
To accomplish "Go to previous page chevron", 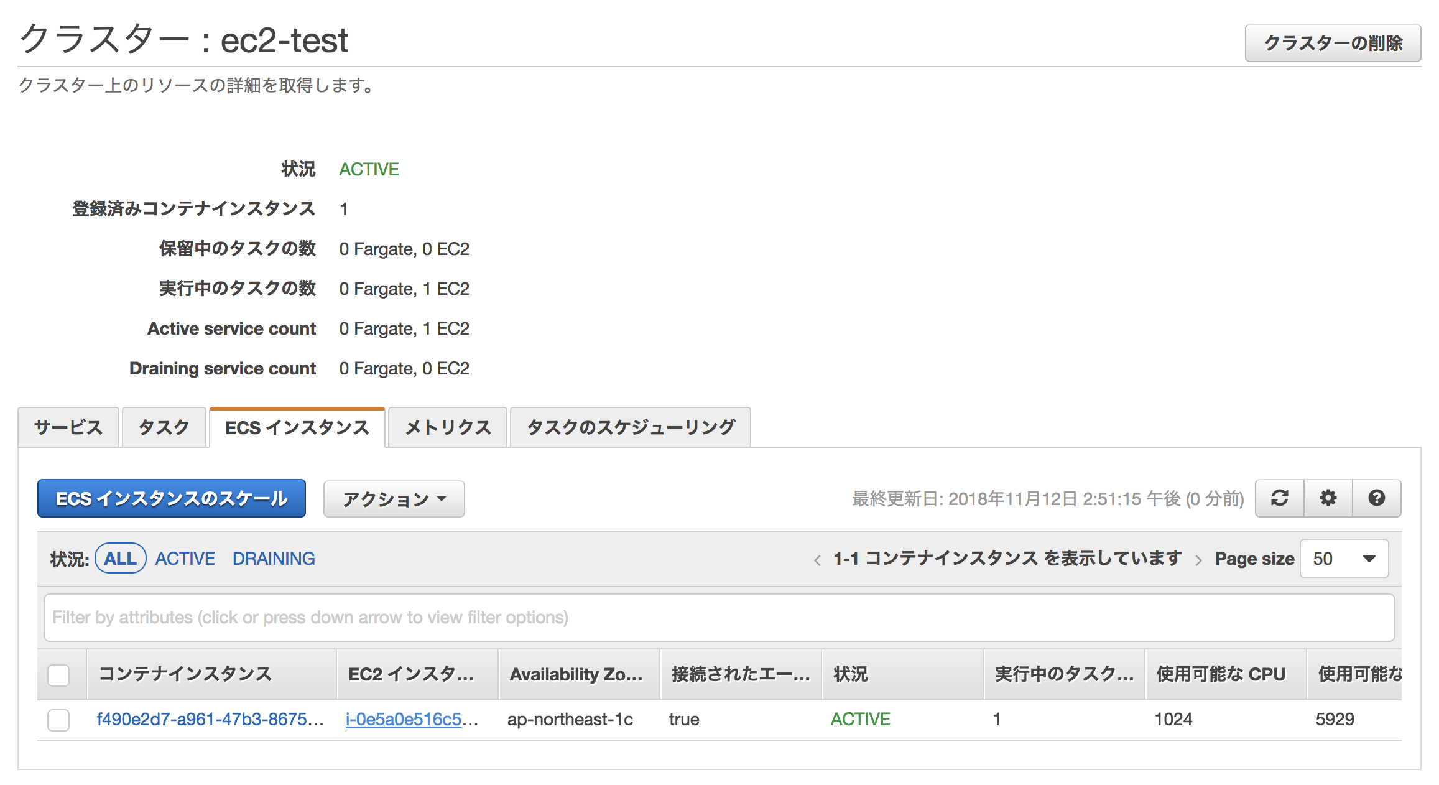I will 817,560.
